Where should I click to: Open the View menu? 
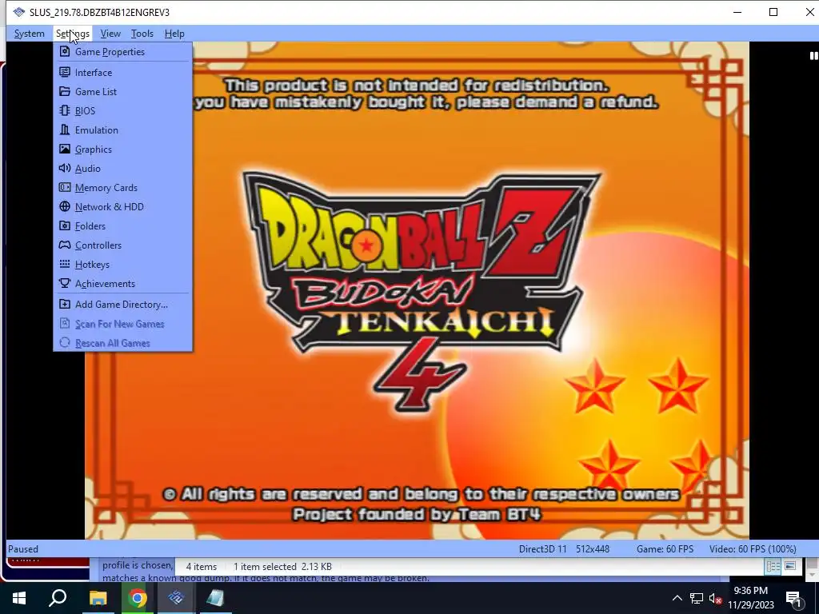(110, 34)
